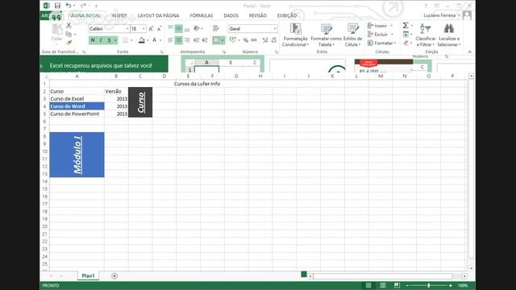Image resolution: width=516 pixels, height=290 pixels.
Task: Toggle bold (N) formatting
Action: [x=93, y=40]
